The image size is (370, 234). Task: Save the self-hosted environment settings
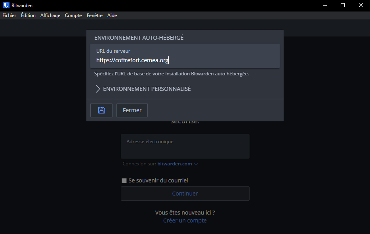tap(101, 110)
